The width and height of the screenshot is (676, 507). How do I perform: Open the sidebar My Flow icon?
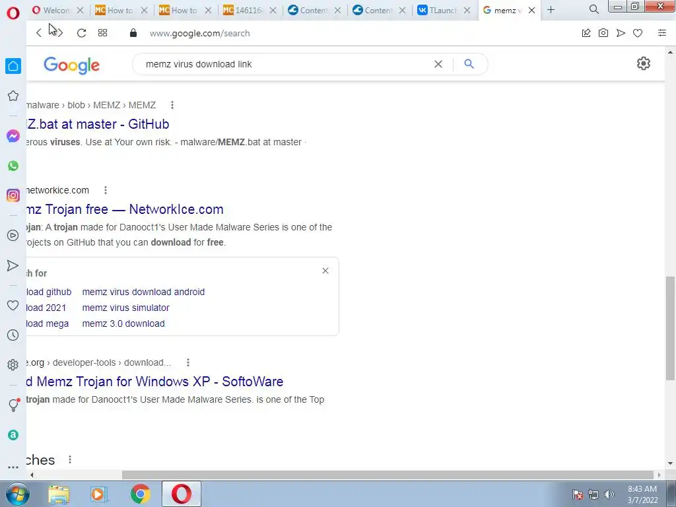pyautogui.click(x=13, y=265)
